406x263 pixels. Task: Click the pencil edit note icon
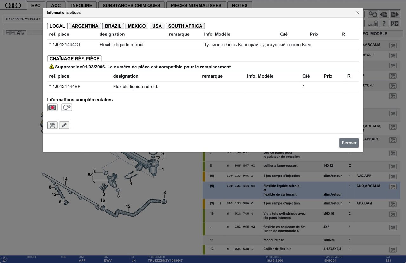pos(64,125)
